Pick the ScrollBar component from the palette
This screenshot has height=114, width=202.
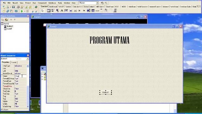click(x=98, y=11)
